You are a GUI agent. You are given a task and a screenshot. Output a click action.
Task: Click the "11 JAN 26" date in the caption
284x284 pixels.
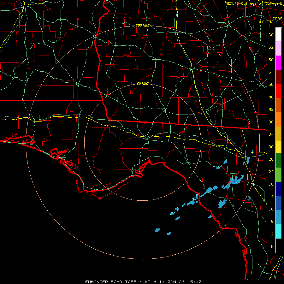(172, 282)
